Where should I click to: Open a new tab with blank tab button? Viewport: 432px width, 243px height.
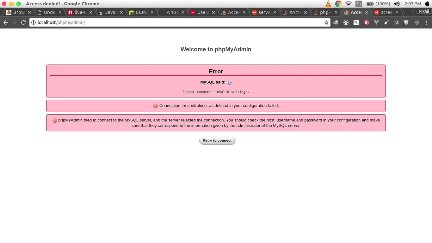(x=409, y=13)
